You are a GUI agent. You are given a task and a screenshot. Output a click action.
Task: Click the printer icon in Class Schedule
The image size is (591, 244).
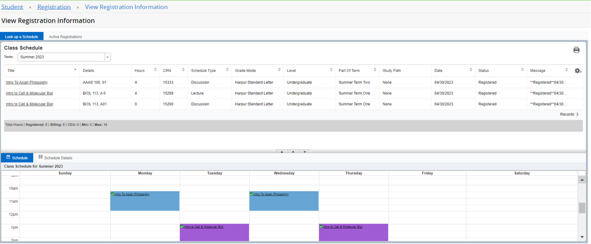tap(576, 50)
